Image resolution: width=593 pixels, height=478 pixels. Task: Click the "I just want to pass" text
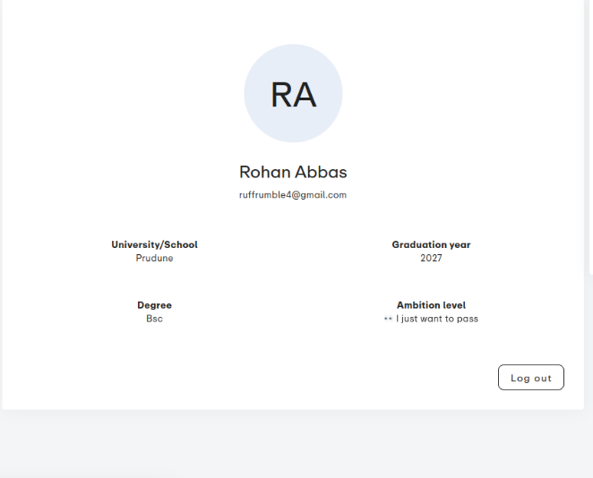(437, 319)
